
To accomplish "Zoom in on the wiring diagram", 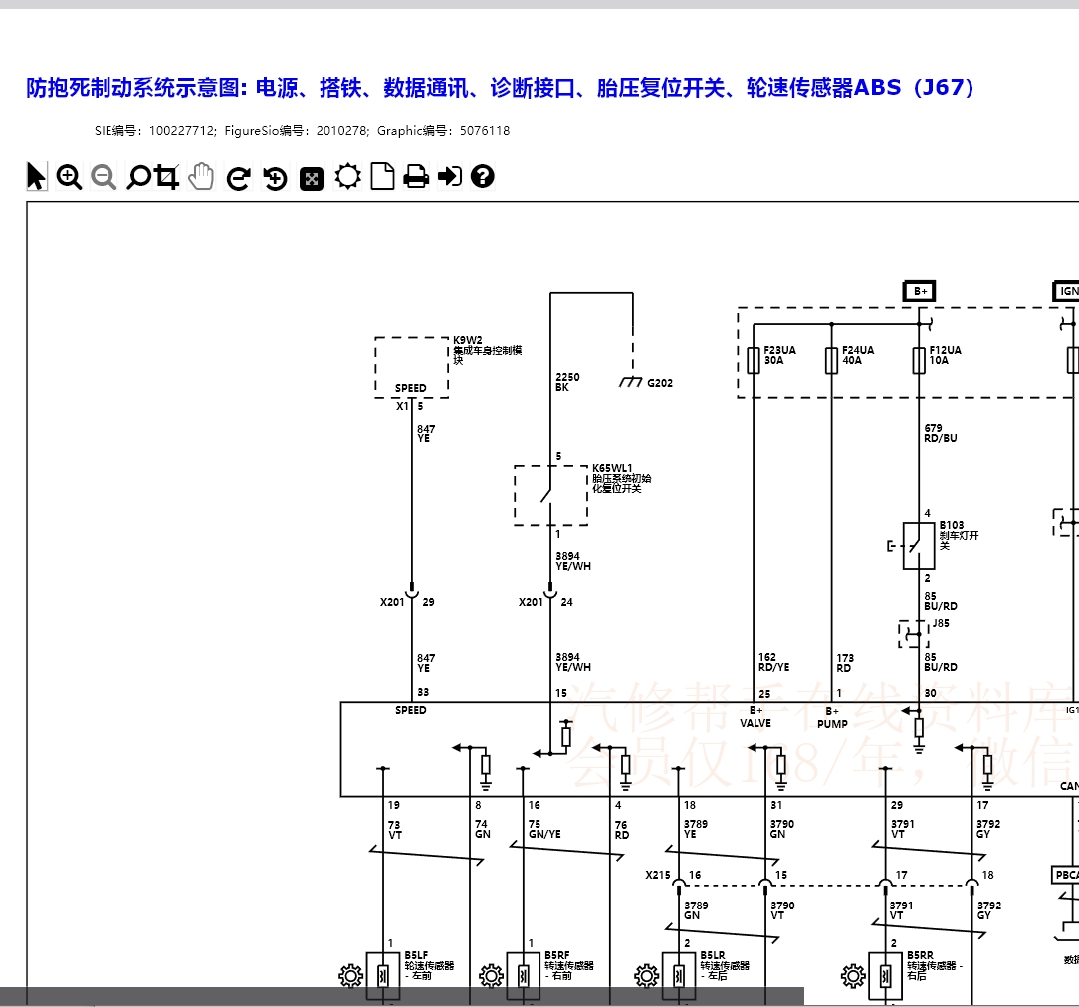I will [x=68, y=176].
